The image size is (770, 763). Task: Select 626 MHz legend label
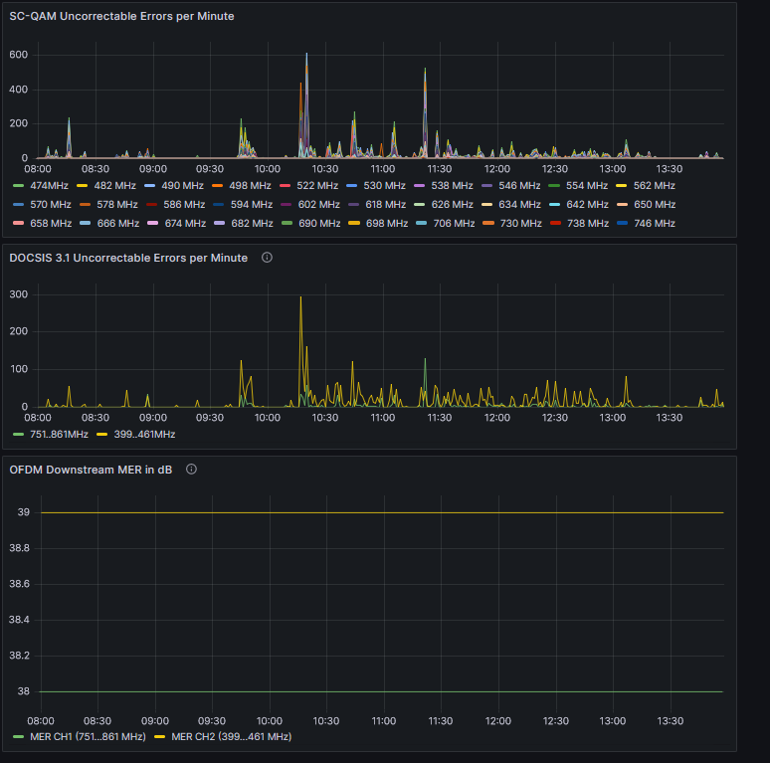pyautogui.click(x=453, y=204)
